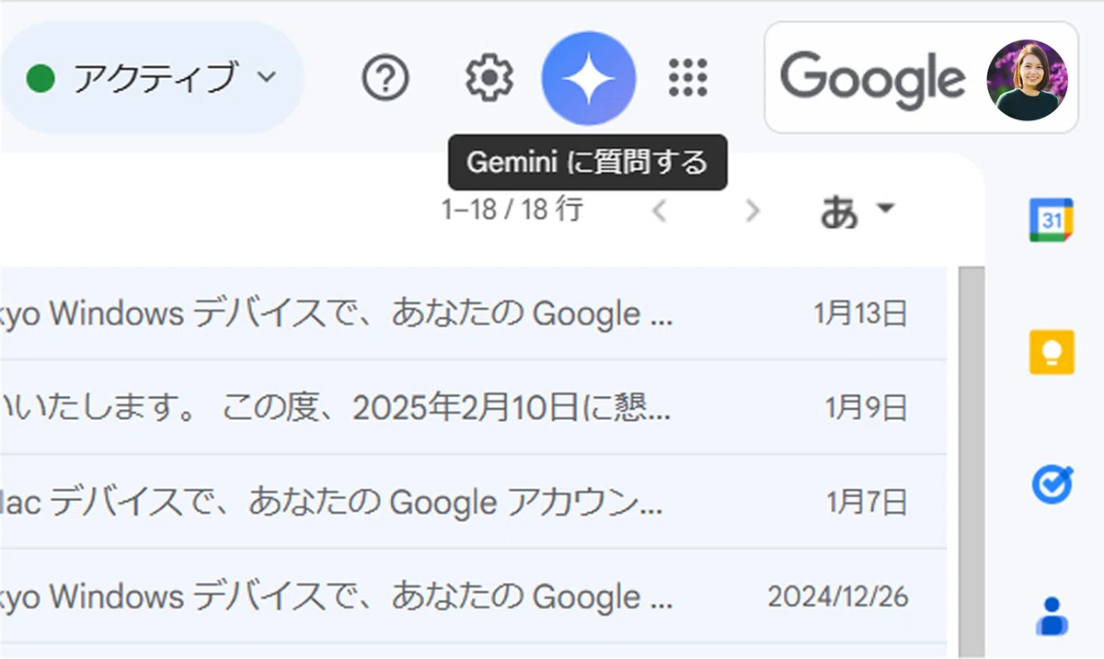Screen dimensions: 1104x659
Task: Open Google Calendar from side panel
Action: coord(1051,221)
